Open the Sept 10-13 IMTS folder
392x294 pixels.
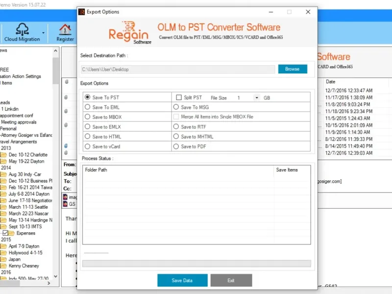pyautogui.click(x=25, y=226)
